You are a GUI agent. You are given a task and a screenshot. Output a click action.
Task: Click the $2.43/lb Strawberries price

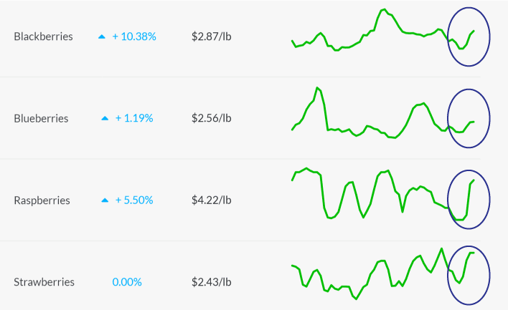[212, 282]
